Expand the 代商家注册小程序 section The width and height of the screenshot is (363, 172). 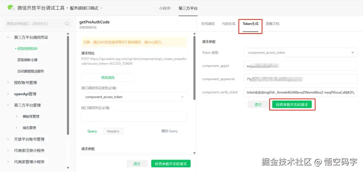pyautogui.click(x=8, y=151)
